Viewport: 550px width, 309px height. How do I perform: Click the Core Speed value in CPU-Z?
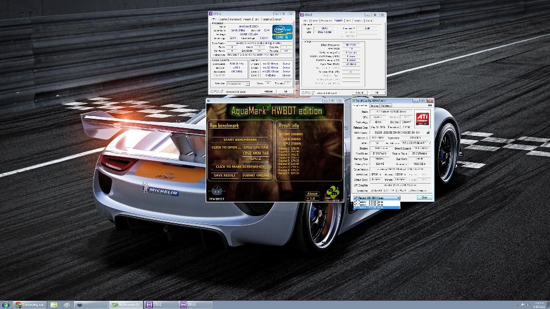tap(237, 64)
